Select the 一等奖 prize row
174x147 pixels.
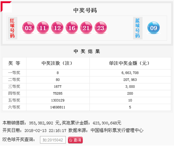87,73
